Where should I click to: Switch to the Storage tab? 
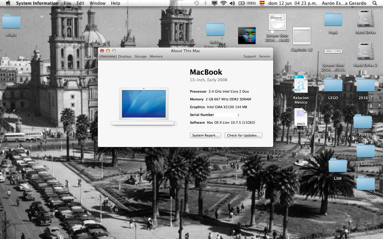click(141, 56)
